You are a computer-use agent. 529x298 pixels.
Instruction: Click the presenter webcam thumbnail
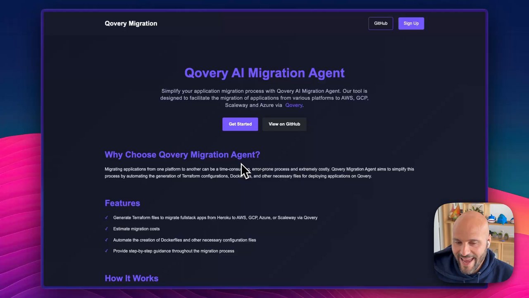tap(474, 243)
